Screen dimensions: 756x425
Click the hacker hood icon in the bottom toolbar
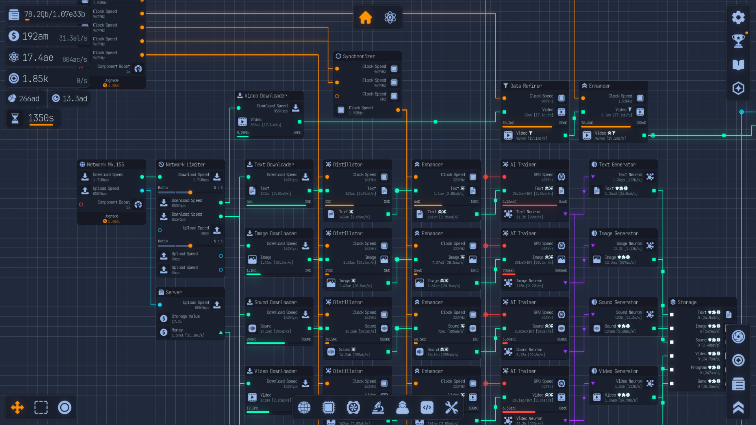[402, 408]
